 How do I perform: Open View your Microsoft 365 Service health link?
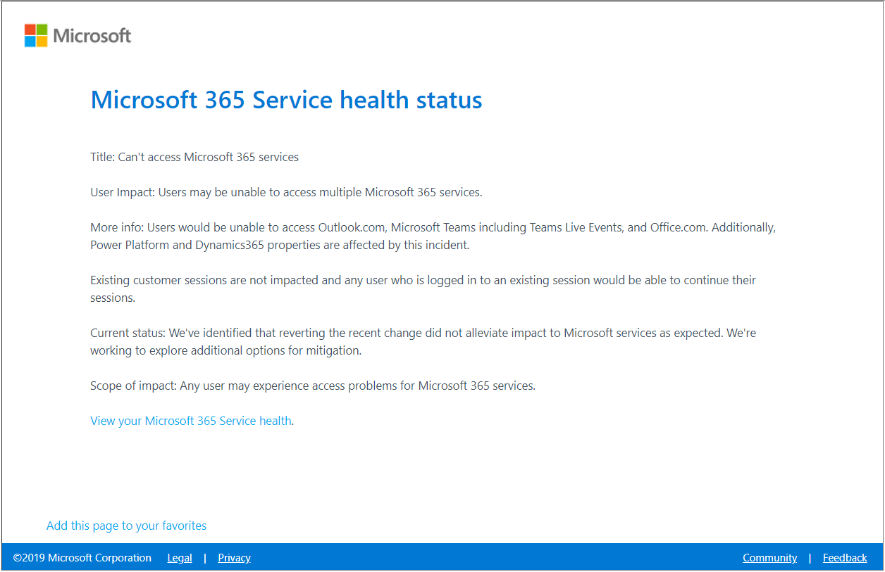[x=191, y=421]
